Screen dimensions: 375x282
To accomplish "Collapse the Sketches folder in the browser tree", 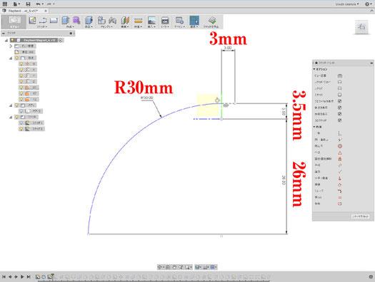I will (11, 117).
